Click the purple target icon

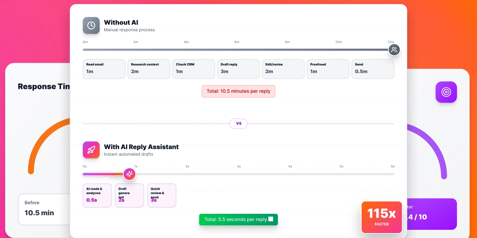pyautogui.click(x=446, y=92)
